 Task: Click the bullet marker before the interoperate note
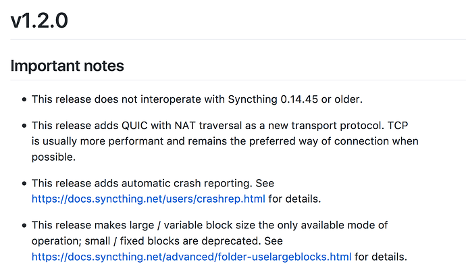pyautogui.click(x=24, y=99)
